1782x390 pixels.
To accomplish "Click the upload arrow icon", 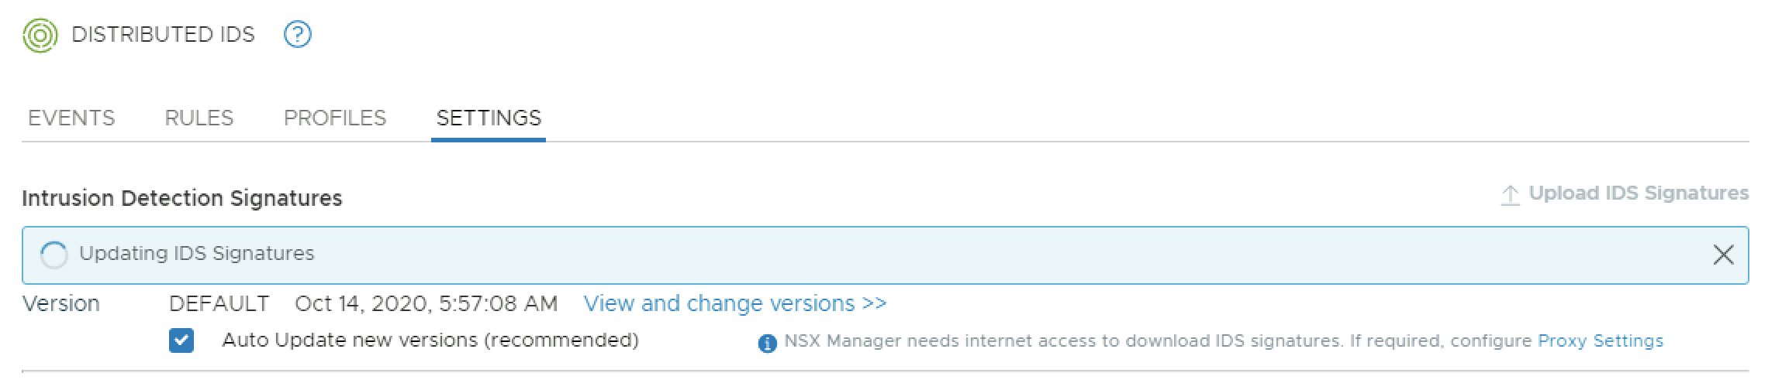I will tap(1509, 195).
